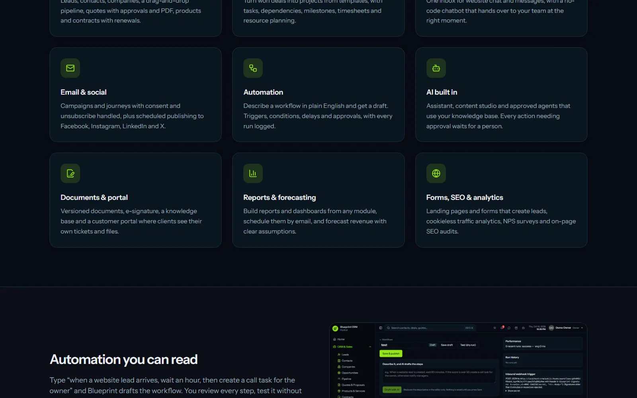Select the "Forms, SEO & analytics" card title
637x398 pixels.
[465, 197]
